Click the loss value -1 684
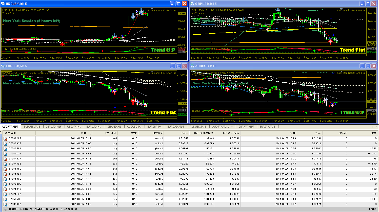The height and width of the screenshot is (212, 379). [x=372, y=199]
